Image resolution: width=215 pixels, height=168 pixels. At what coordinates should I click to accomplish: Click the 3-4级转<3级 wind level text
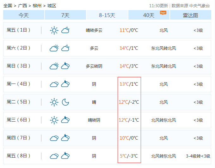point(198,156)
